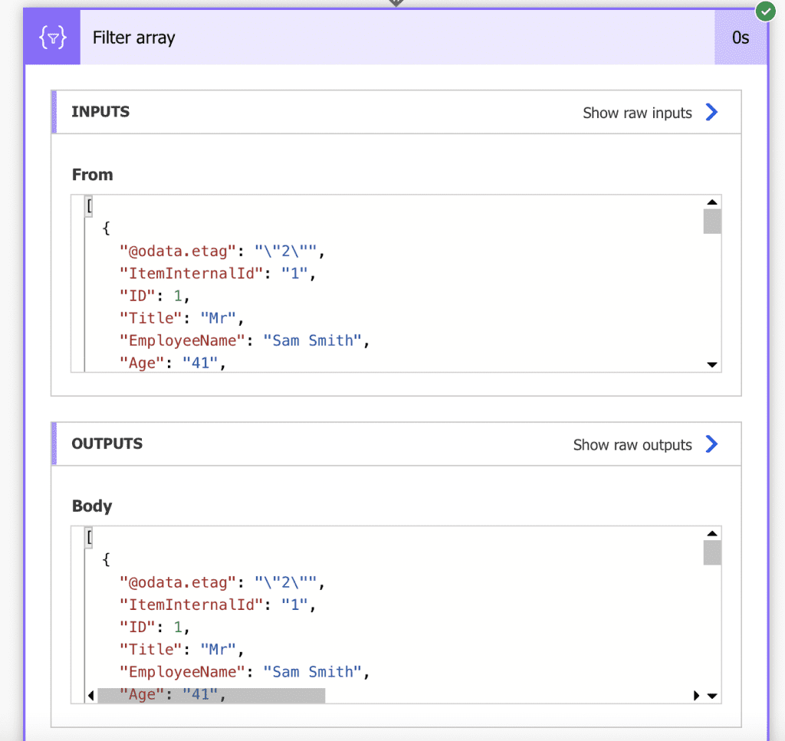Click "@odata.etag" line in Body box
The height and width of the screenshot is (741, 785).
point(222,582)
